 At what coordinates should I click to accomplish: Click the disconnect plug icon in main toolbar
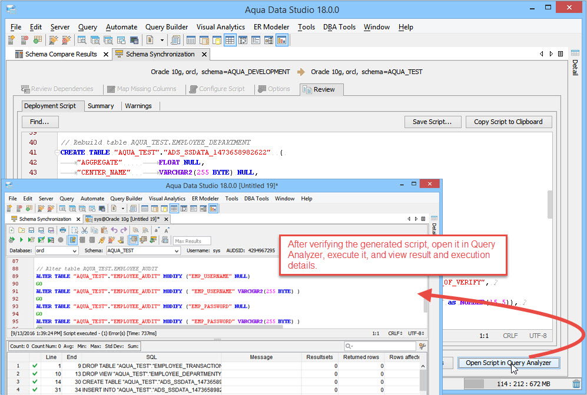click(x=67, y=40)
